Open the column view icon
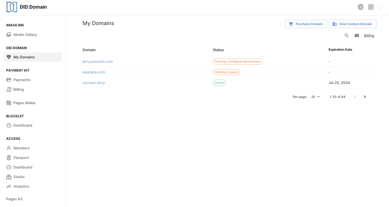The image size is (389, 207). (357, 36)
